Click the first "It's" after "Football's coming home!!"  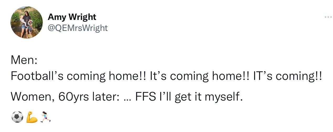pyautogui.click(x=158, y=76)
